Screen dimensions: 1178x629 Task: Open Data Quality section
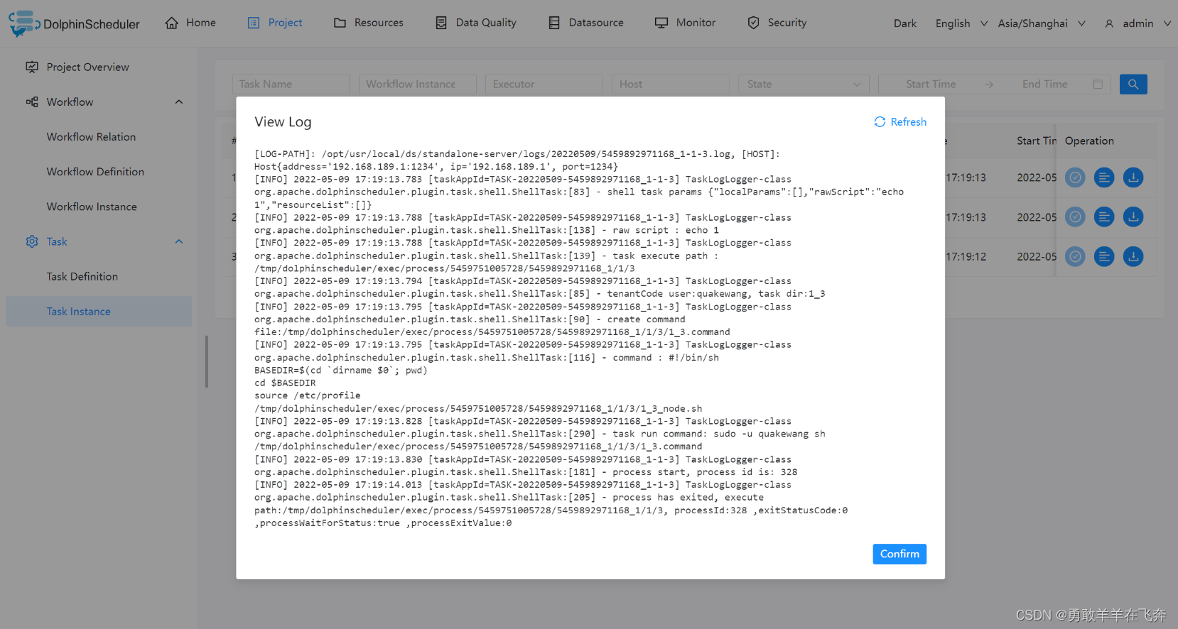(476, 23)
